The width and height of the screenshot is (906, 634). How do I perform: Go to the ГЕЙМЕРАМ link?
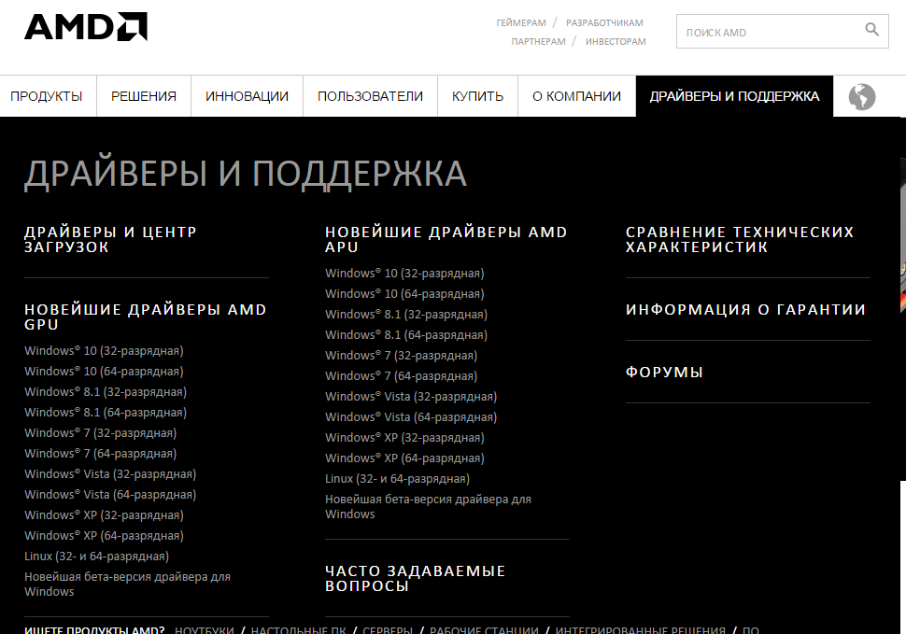(x=521, y=23)
